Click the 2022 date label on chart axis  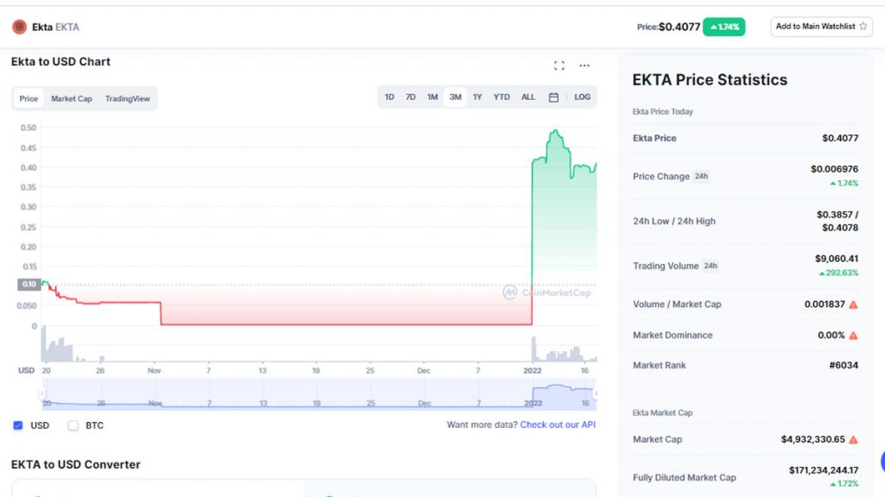point(532,371)
